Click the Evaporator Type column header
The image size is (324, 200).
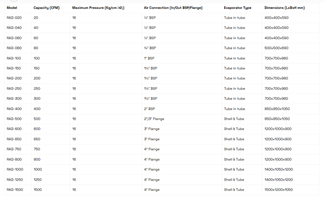tap(237, 8)
